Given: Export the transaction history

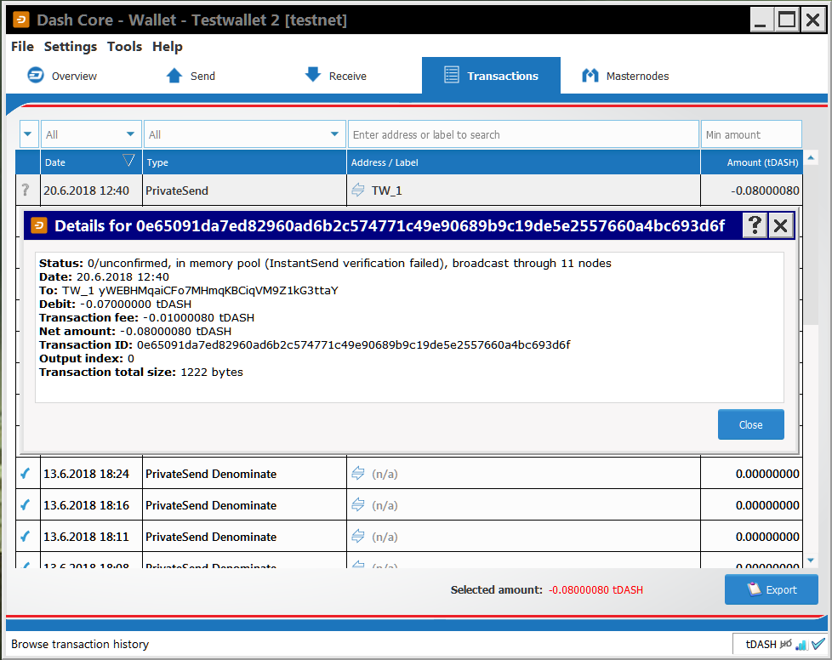Looking at the screenshot, I should pyautogui.click(x=772, y=589).
